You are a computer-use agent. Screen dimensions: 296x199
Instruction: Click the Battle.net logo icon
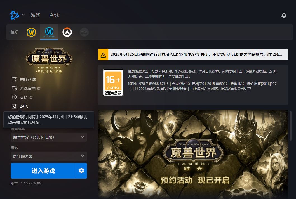[x=14, y=15]
